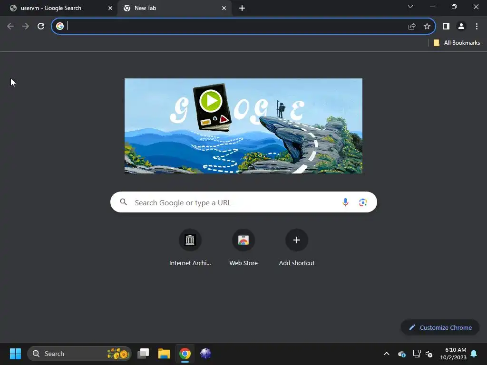This screenshot has height=365, width=487.
Task: Open the All Bookmarks folder
Action: pos(457,43)
